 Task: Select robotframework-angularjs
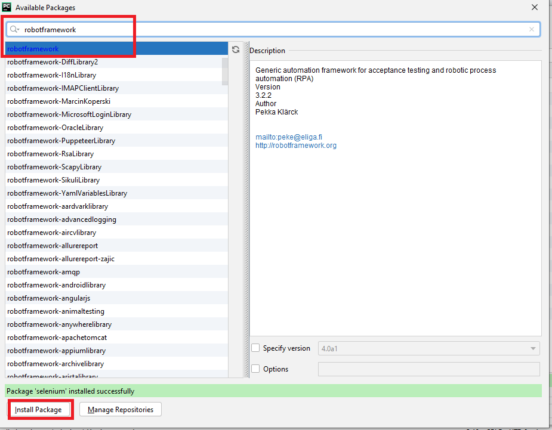click(116, 298)
